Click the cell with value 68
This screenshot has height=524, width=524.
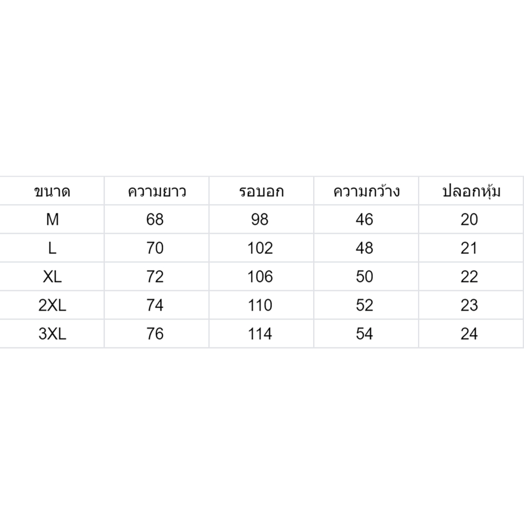(x=157, y=219)
